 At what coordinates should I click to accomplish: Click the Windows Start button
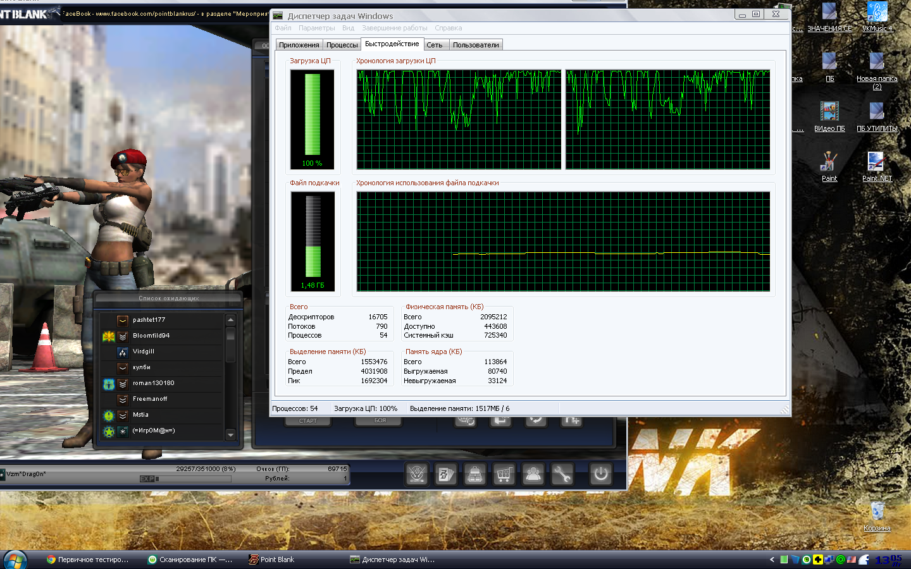point(15,560)
